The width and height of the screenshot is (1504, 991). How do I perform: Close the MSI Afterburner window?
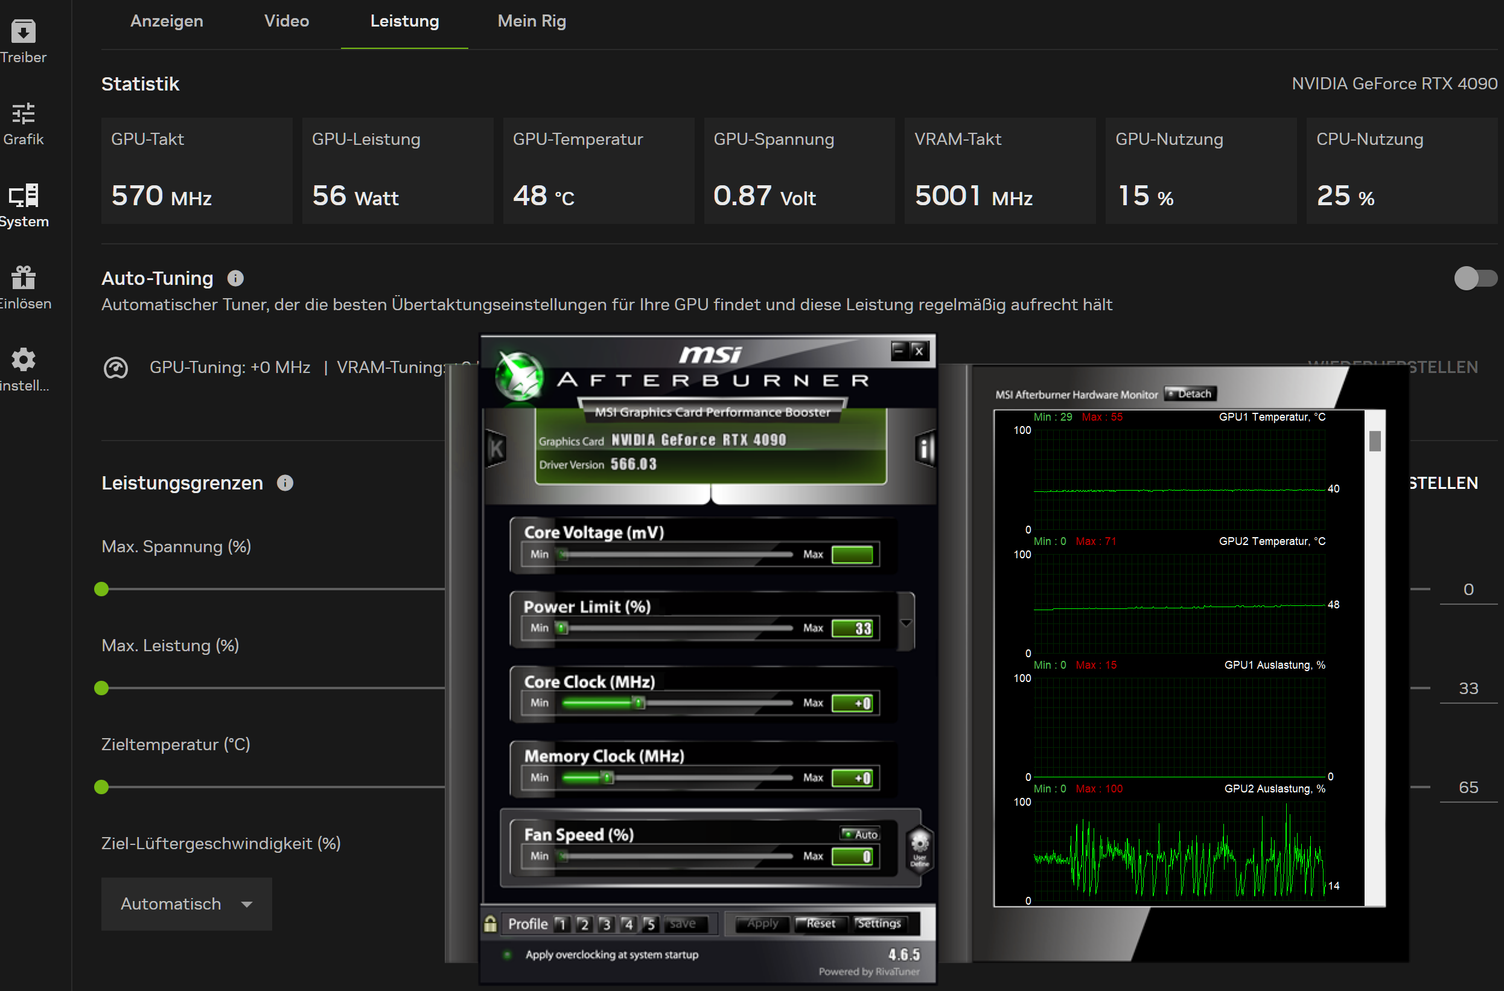919,350
